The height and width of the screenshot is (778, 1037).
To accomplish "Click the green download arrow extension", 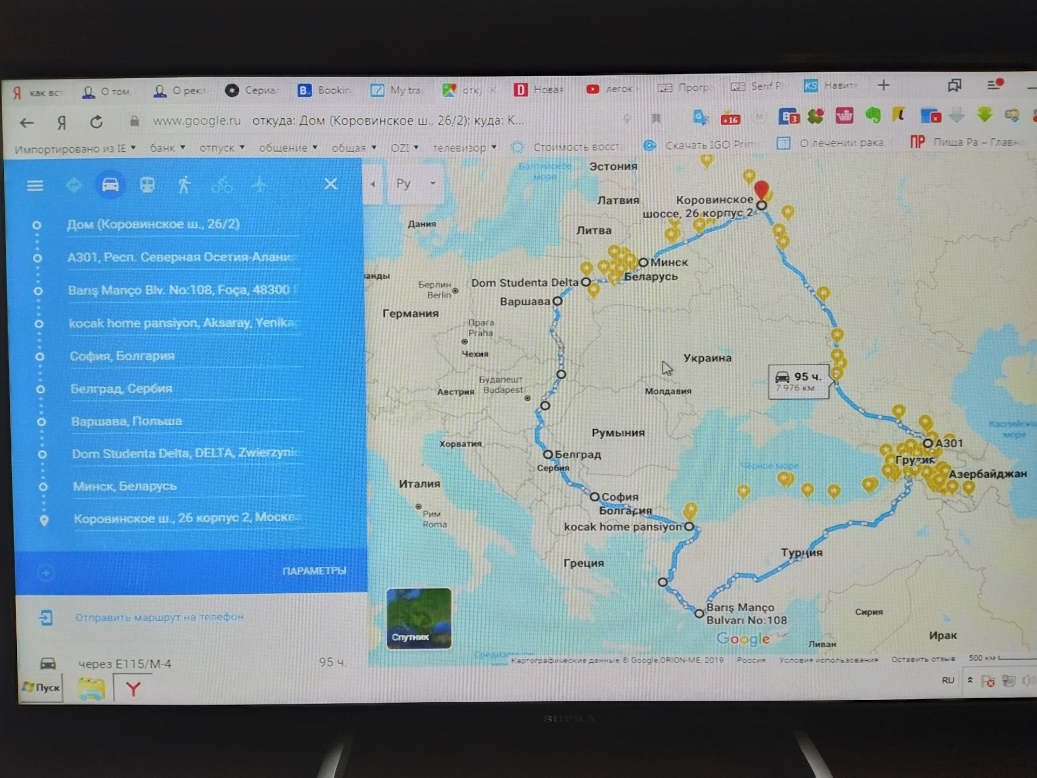I will point(985,115).
